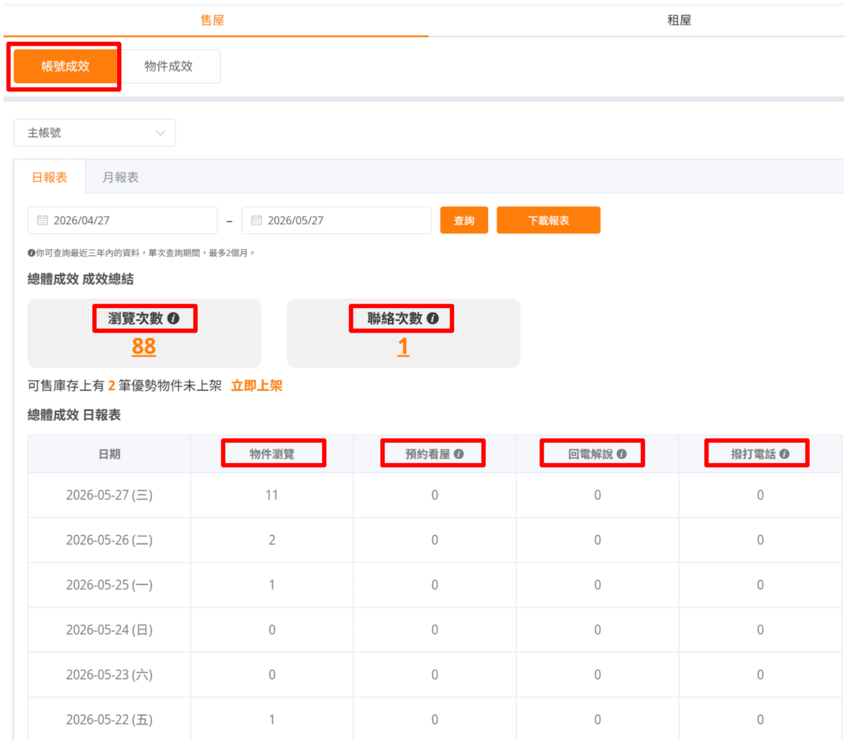Click info icon beside 瀏覽次數
The image size is (850, 751).
tap(174, 319)
